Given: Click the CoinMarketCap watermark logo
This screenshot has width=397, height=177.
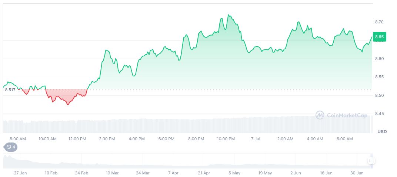Looking at the screenshot, I should point(341,115).
